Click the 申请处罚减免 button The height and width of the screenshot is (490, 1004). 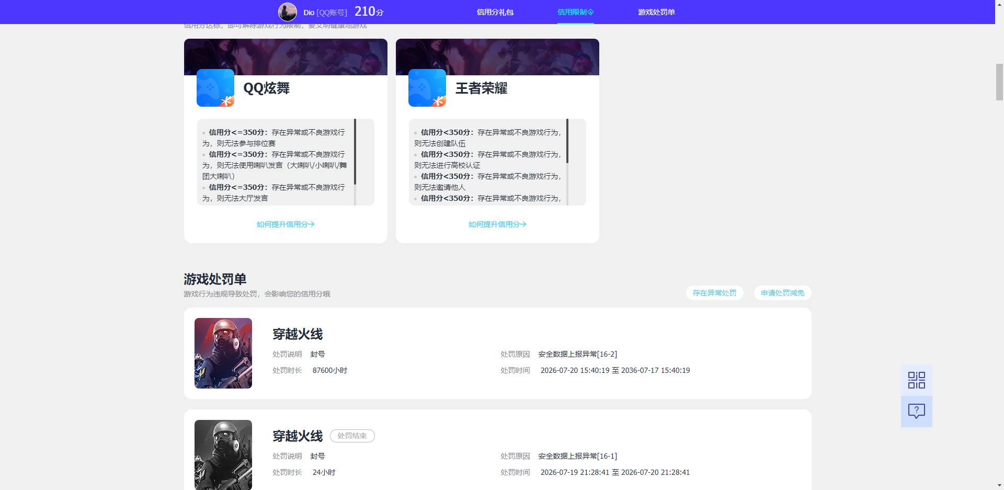tap(782, 293)
